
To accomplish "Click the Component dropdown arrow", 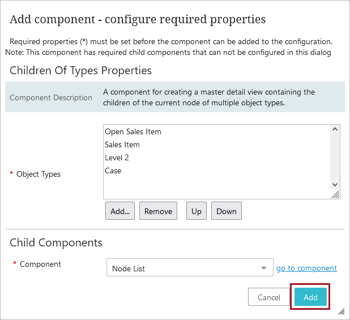I will 264,268.
